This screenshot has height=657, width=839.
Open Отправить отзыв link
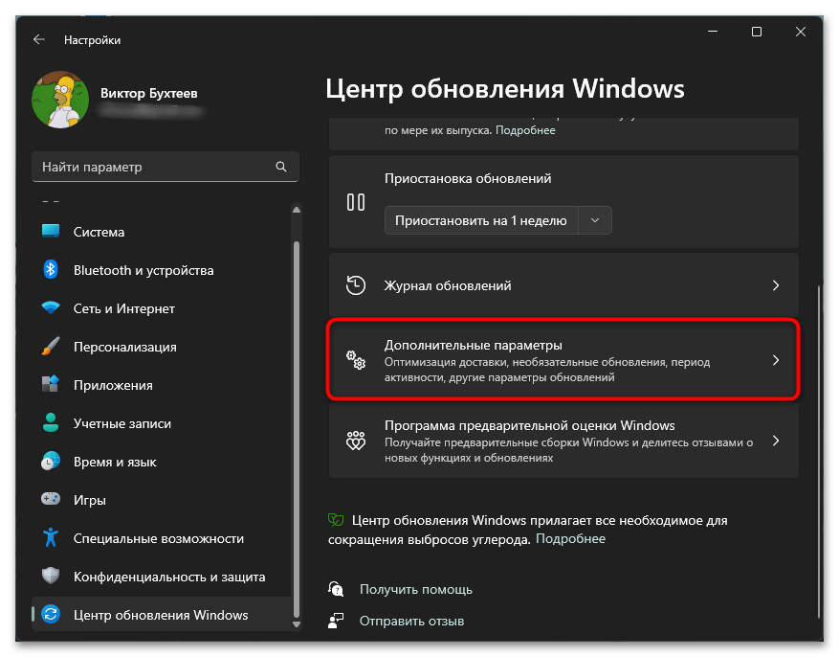[411, 622]
